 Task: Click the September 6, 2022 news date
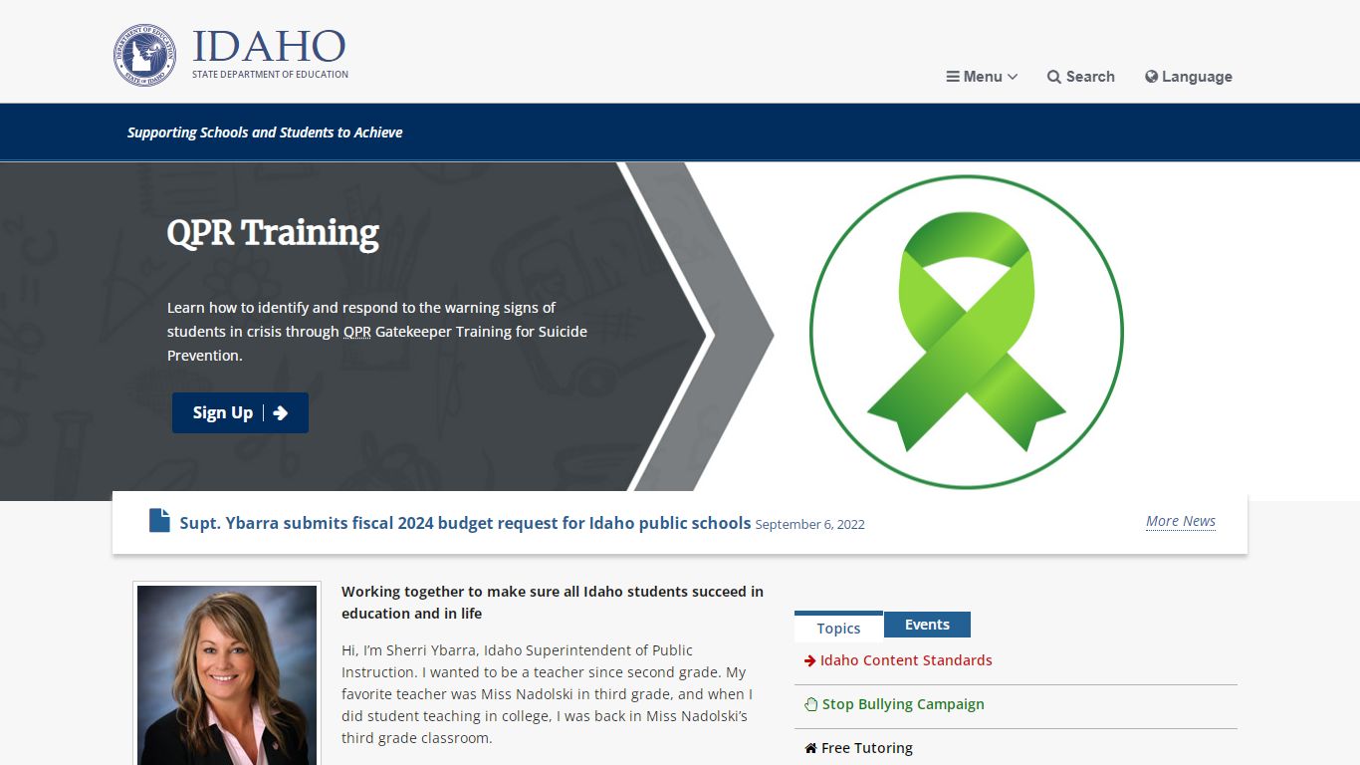coord(810,524)
